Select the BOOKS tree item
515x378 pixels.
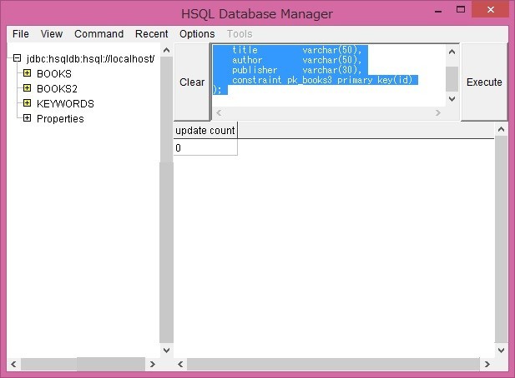(54, 74)
